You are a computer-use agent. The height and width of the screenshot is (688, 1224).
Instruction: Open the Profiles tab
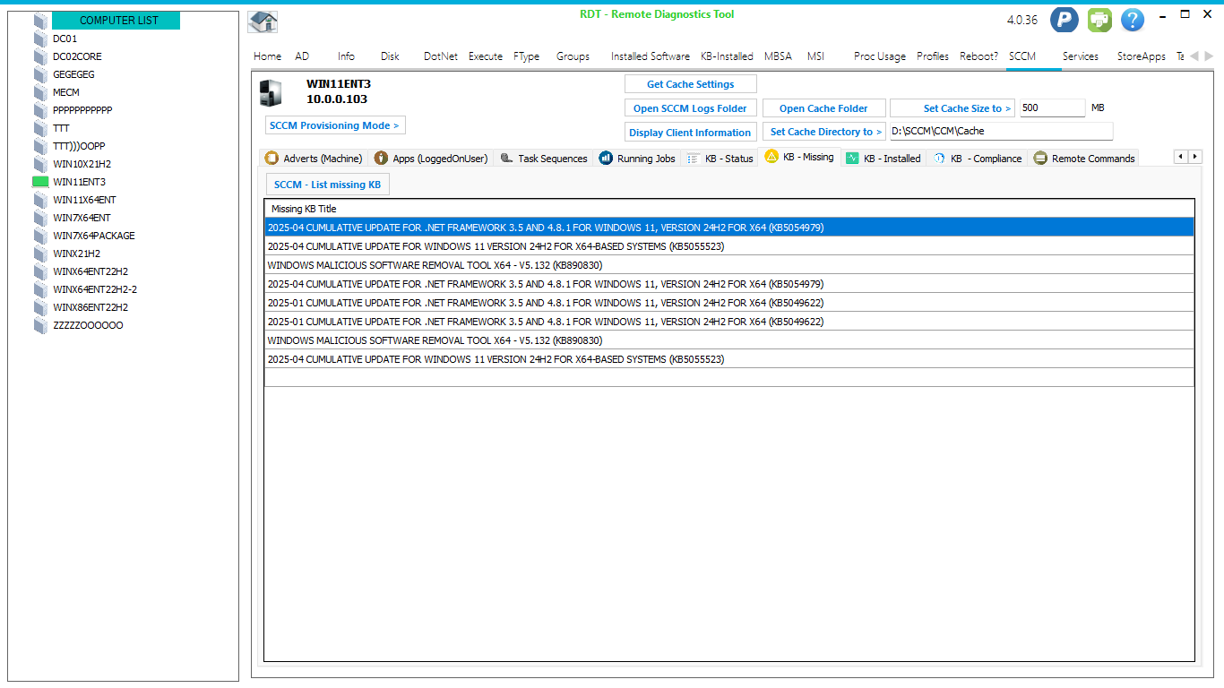933,56
